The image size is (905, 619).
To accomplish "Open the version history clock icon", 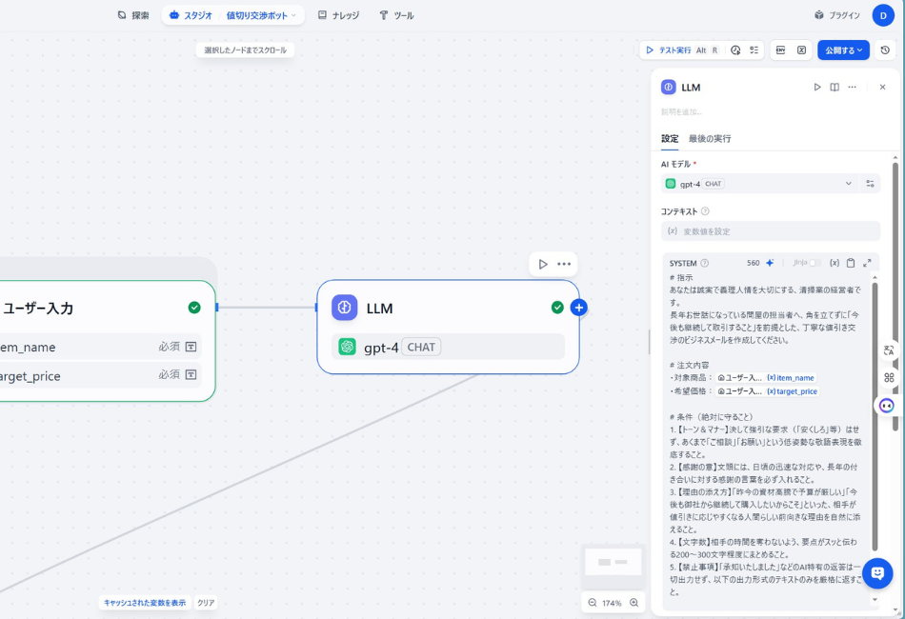I will point(885,50).
